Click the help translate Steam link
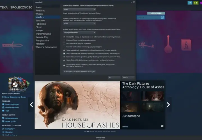The image size is (202, 140). pyautogui.click(x=82, y=13)
